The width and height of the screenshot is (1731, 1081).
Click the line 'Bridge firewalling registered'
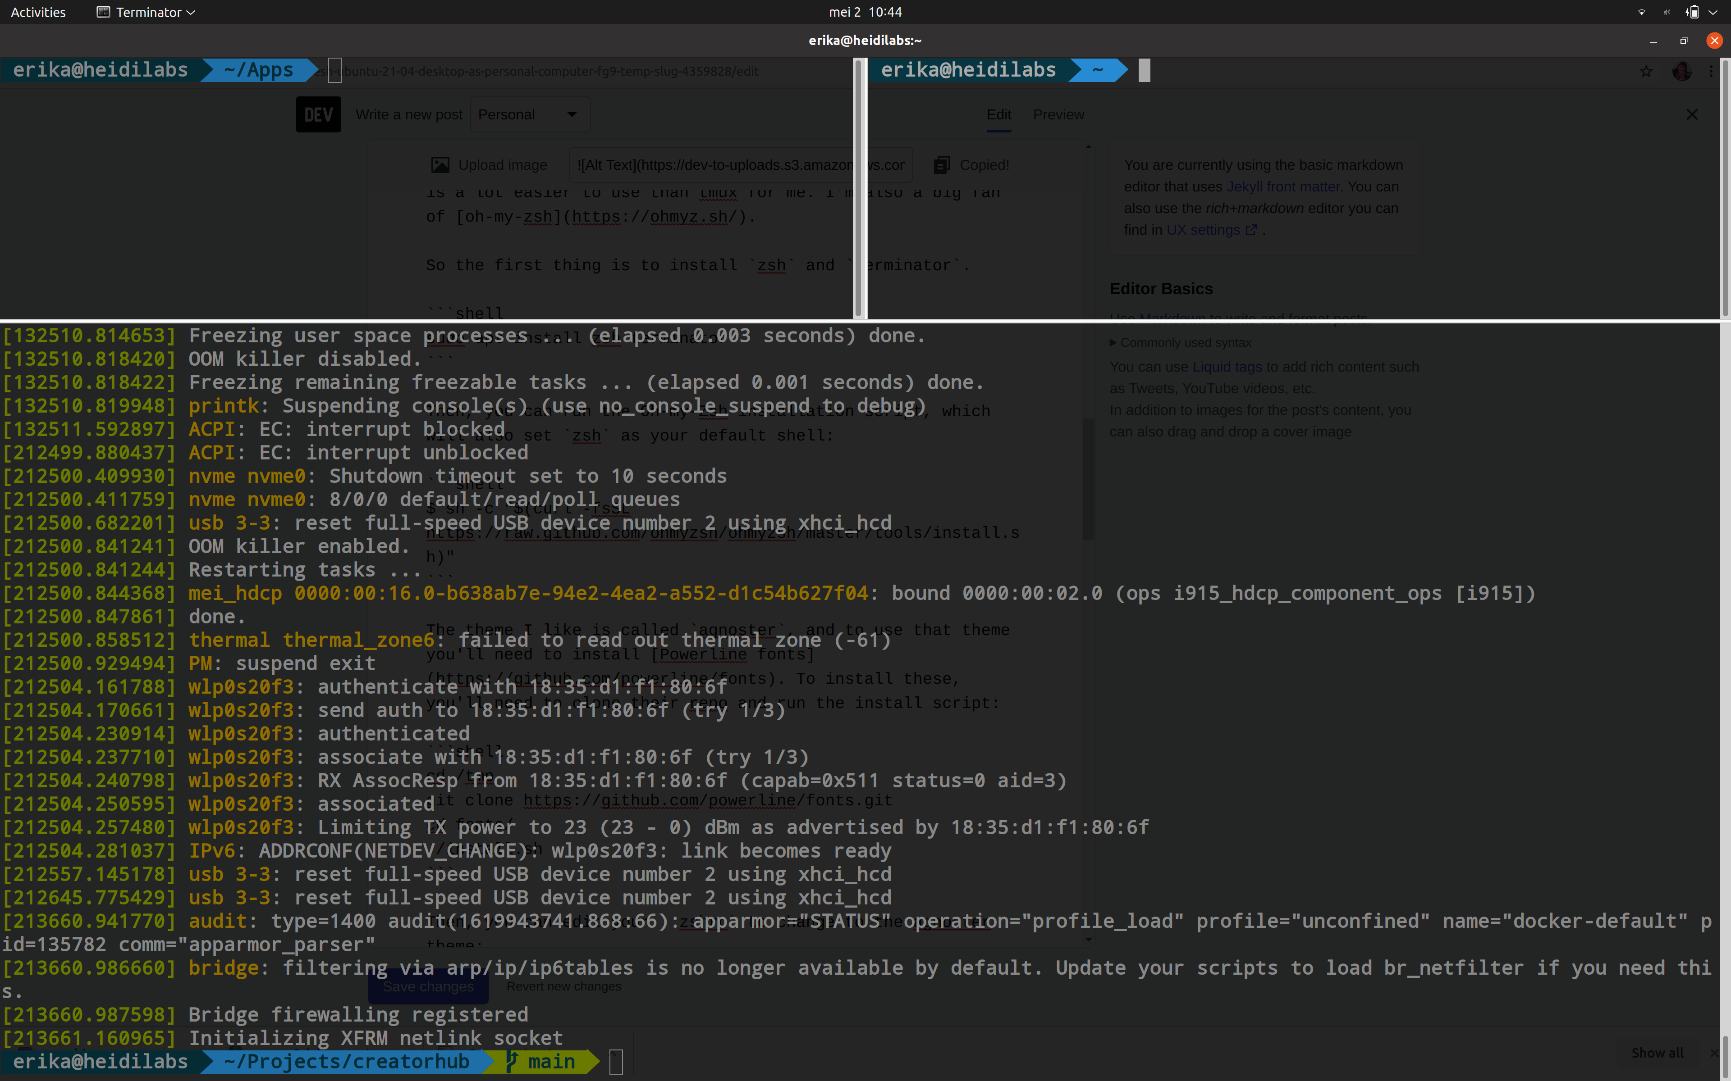(358, 1015)
